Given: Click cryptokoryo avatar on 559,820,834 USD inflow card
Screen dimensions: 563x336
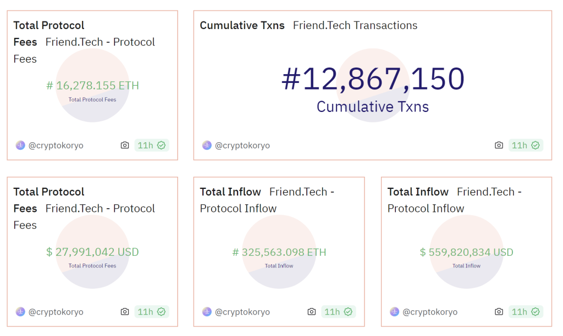Looking at the screenshot, I should [394, 312].
